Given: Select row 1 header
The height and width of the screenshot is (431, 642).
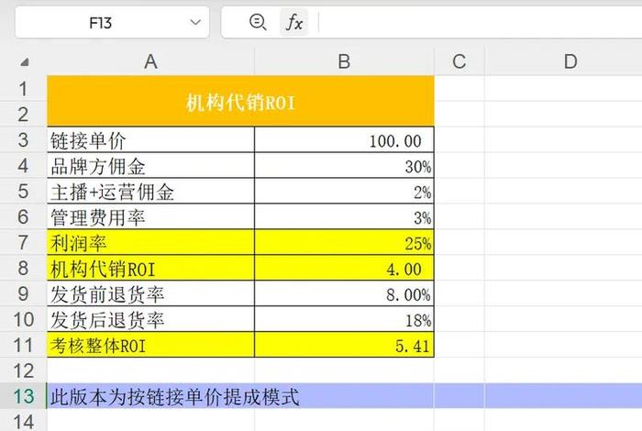Looking at the screenshot, I should tap(23, 88).
